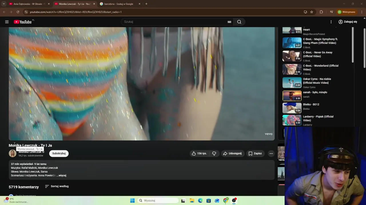The height and width of the screenshot is (205, 366).
Task: Go forward in browser history
Action: (11, 12)
